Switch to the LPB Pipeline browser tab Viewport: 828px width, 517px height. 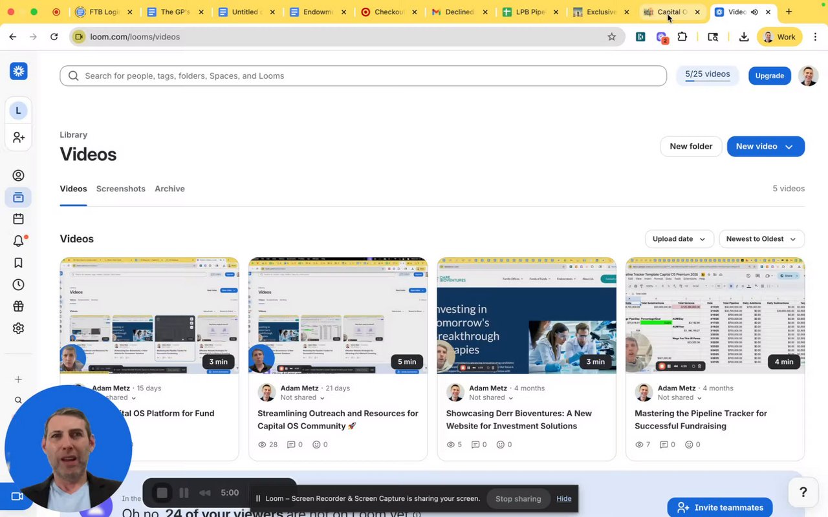(530, 12)
